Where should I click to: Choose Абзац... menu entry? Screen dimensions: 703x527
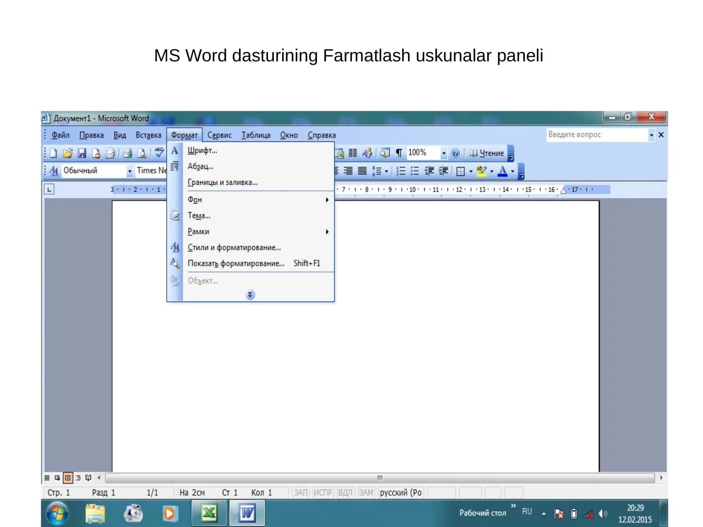coord(250,166)
